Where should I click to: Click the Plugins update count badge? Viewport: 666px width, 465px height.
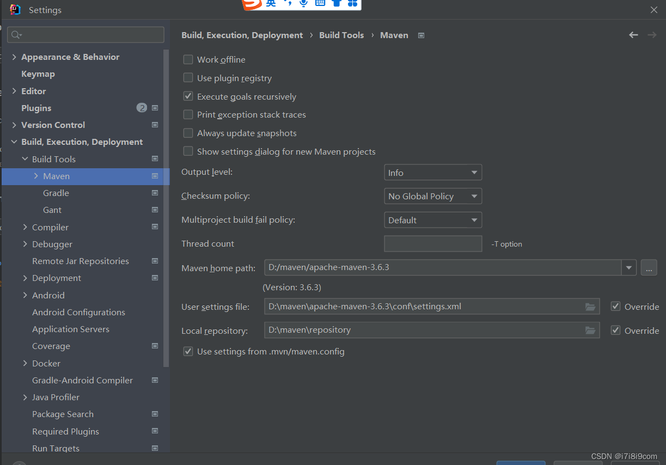[x=142, y=108]
